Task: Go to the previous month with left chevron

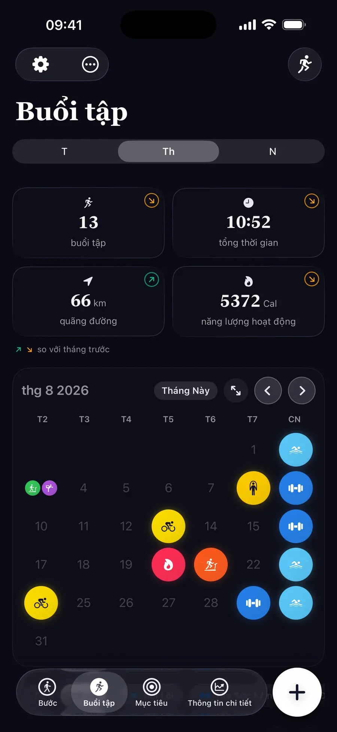Action: pos(268,391)
